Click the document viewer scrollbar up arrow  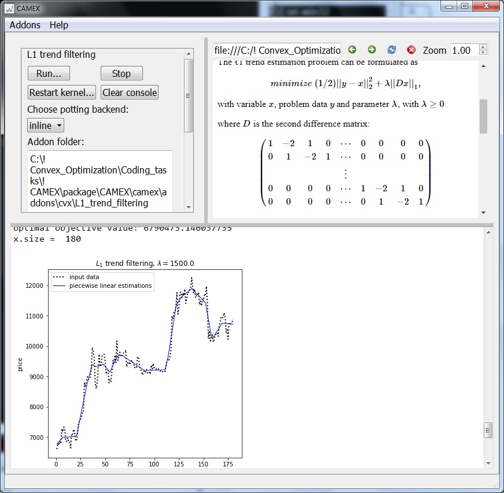coord(483,66)
